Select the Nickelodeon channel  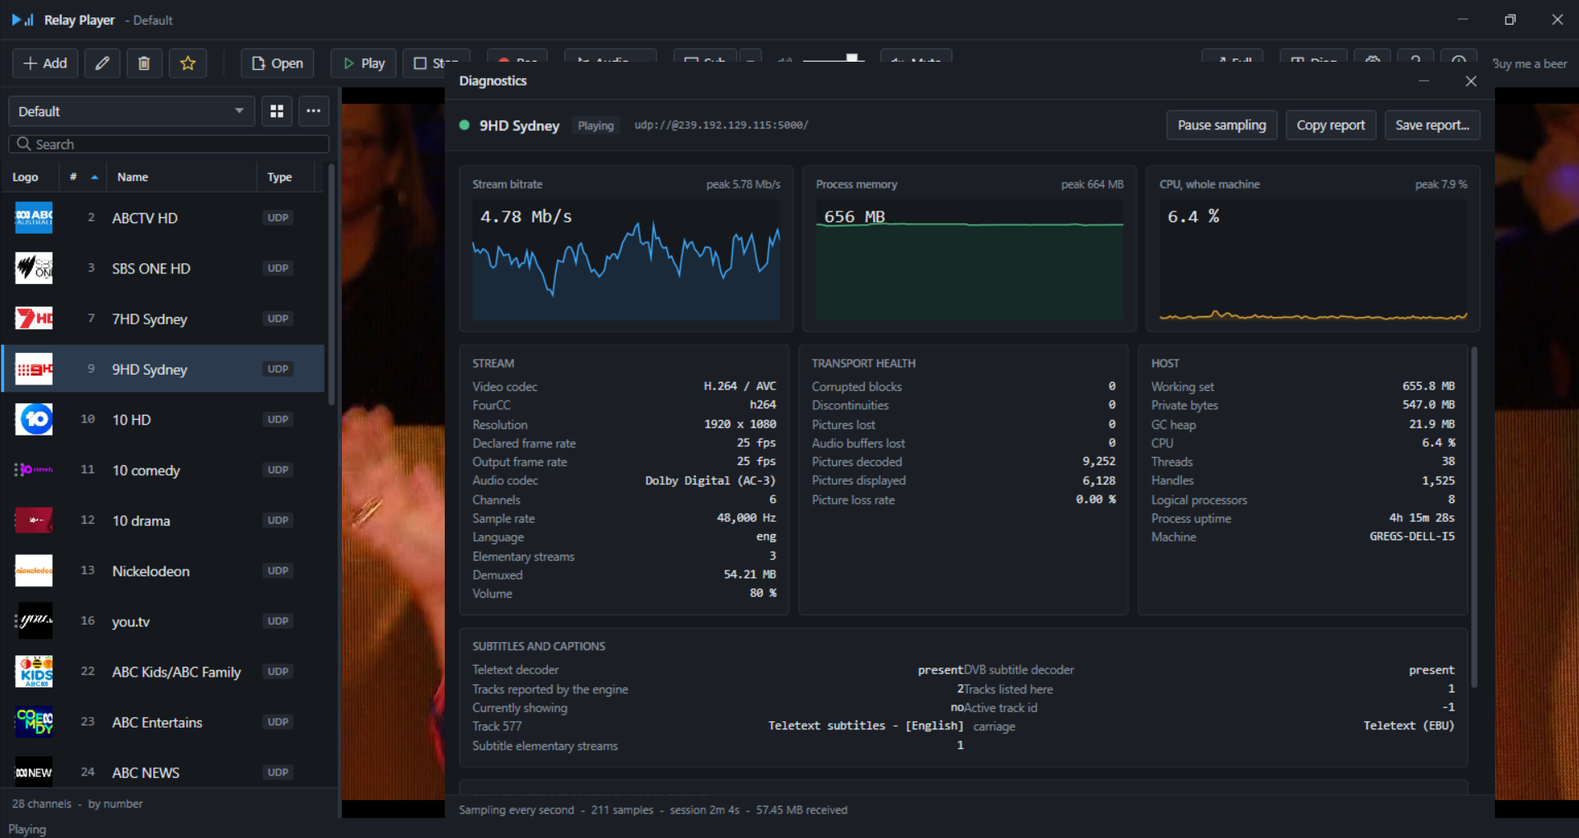(x=165, y=570)
